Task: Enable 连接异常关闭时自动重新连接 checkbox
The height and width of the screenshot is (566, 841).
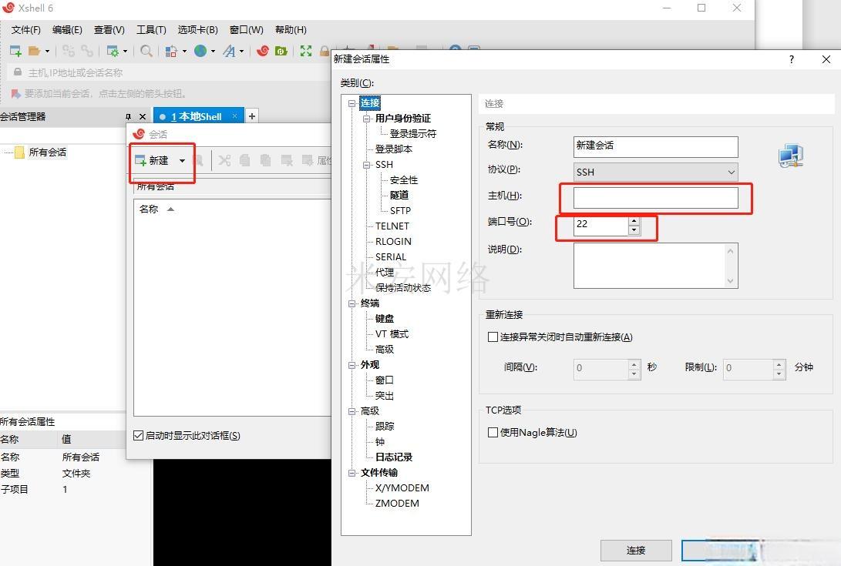Action: point(493,337)
